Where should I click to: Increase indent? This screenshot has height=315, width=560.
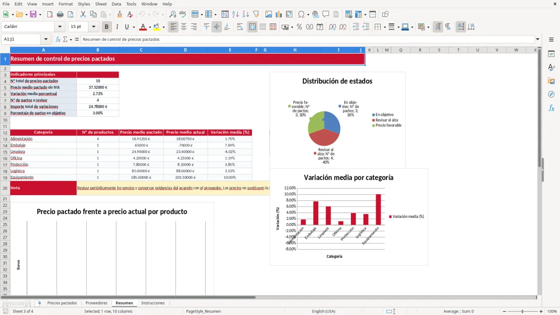pos(356,27)
